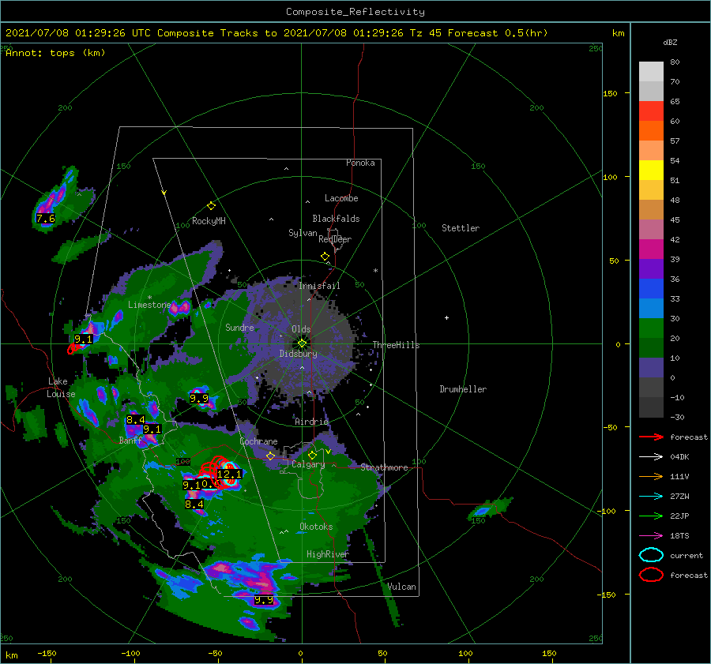711x664 pixels.
Task: Click the white 04DK arrow in legend
Action: tap(651, 457)
